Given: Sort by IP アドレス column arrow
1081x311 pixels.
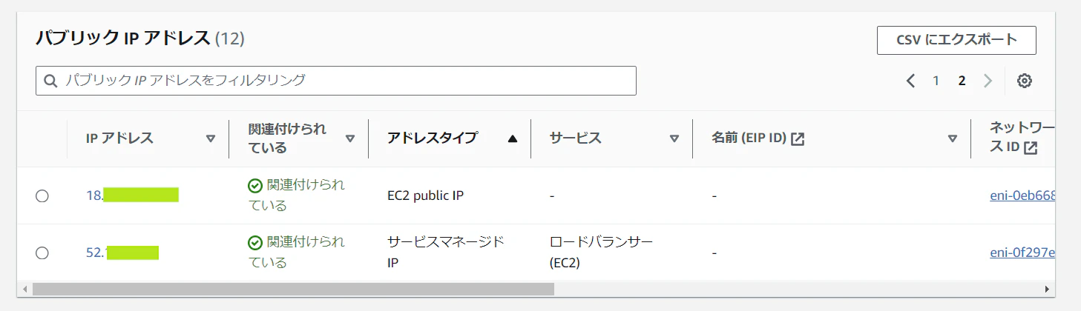Looking at the screenshot, I should pyautogui.click(x=211, y=138).
